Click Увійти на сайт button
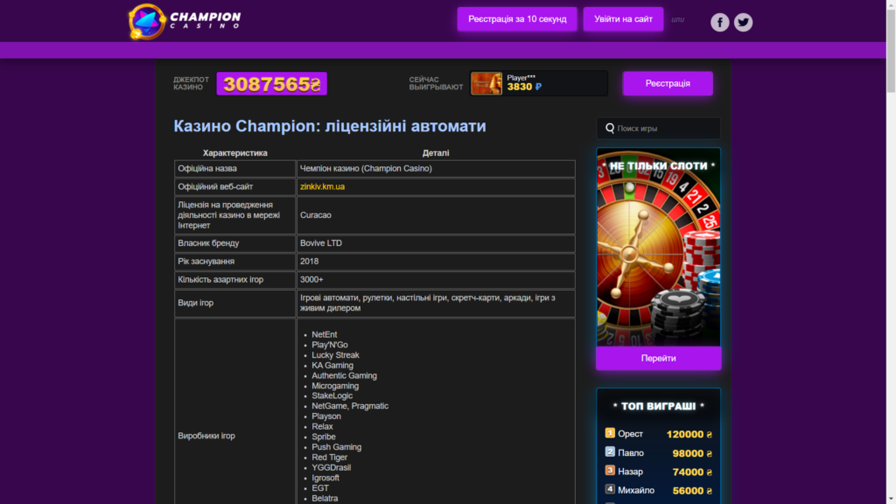Screen dimensions: 896x504 point(623,19)
